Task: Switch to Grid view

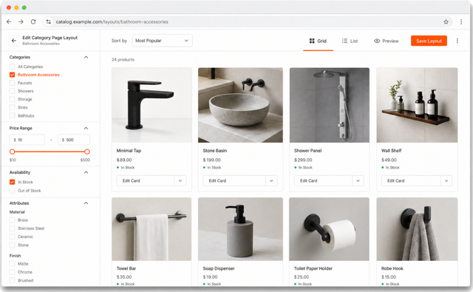Action: pos(318,41)
